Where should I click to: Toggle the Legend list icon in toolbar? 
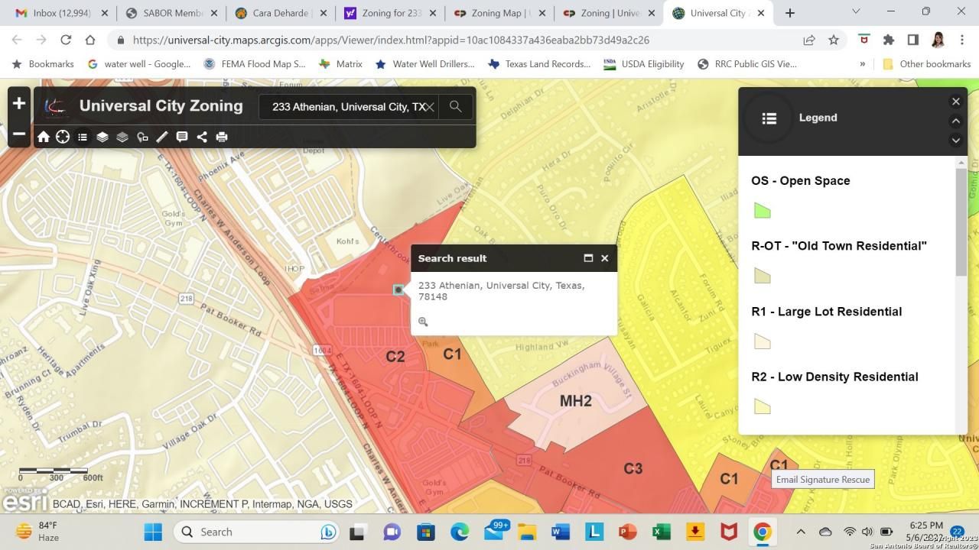pos(83,137)
